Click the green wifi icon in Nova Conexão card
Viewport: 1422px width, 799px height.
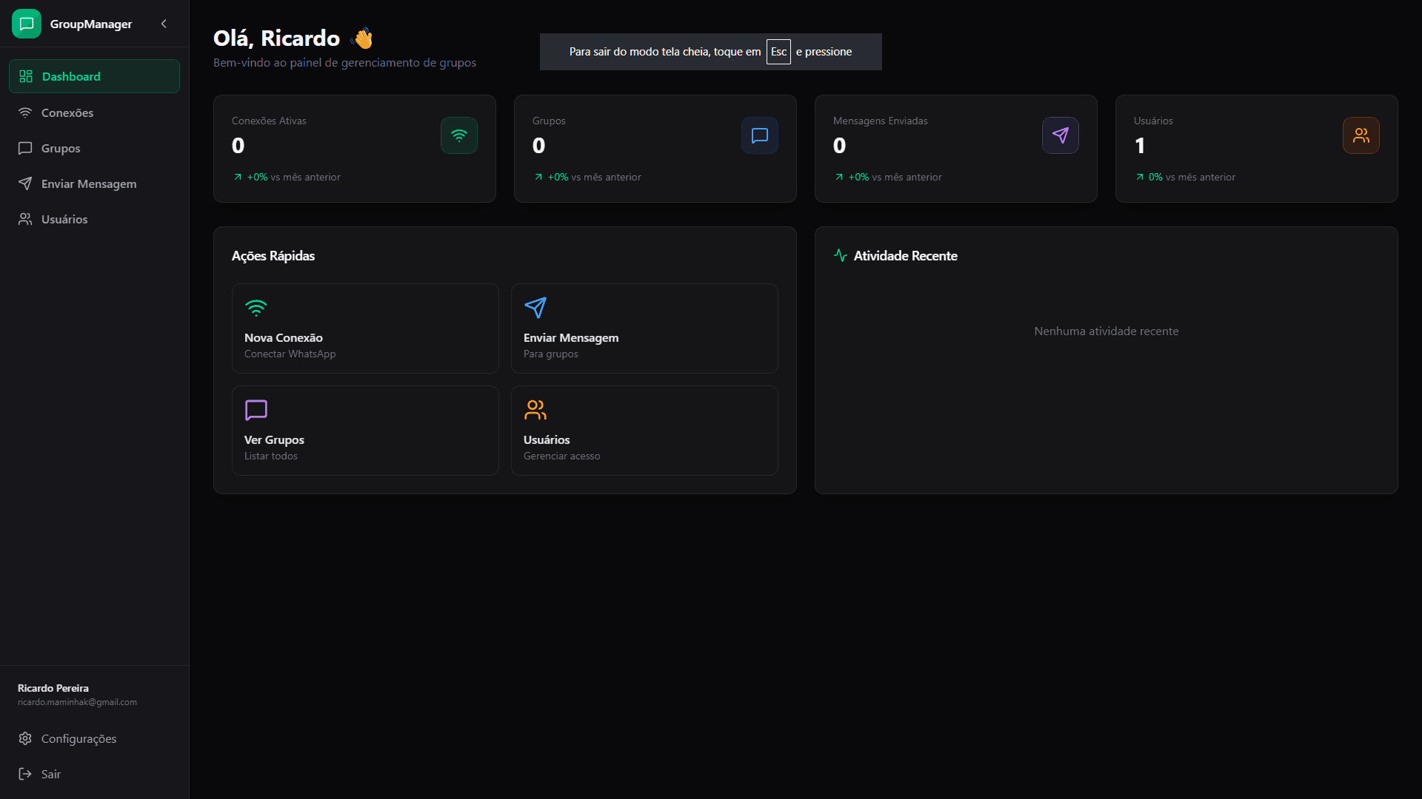click(x=256, y=308)
